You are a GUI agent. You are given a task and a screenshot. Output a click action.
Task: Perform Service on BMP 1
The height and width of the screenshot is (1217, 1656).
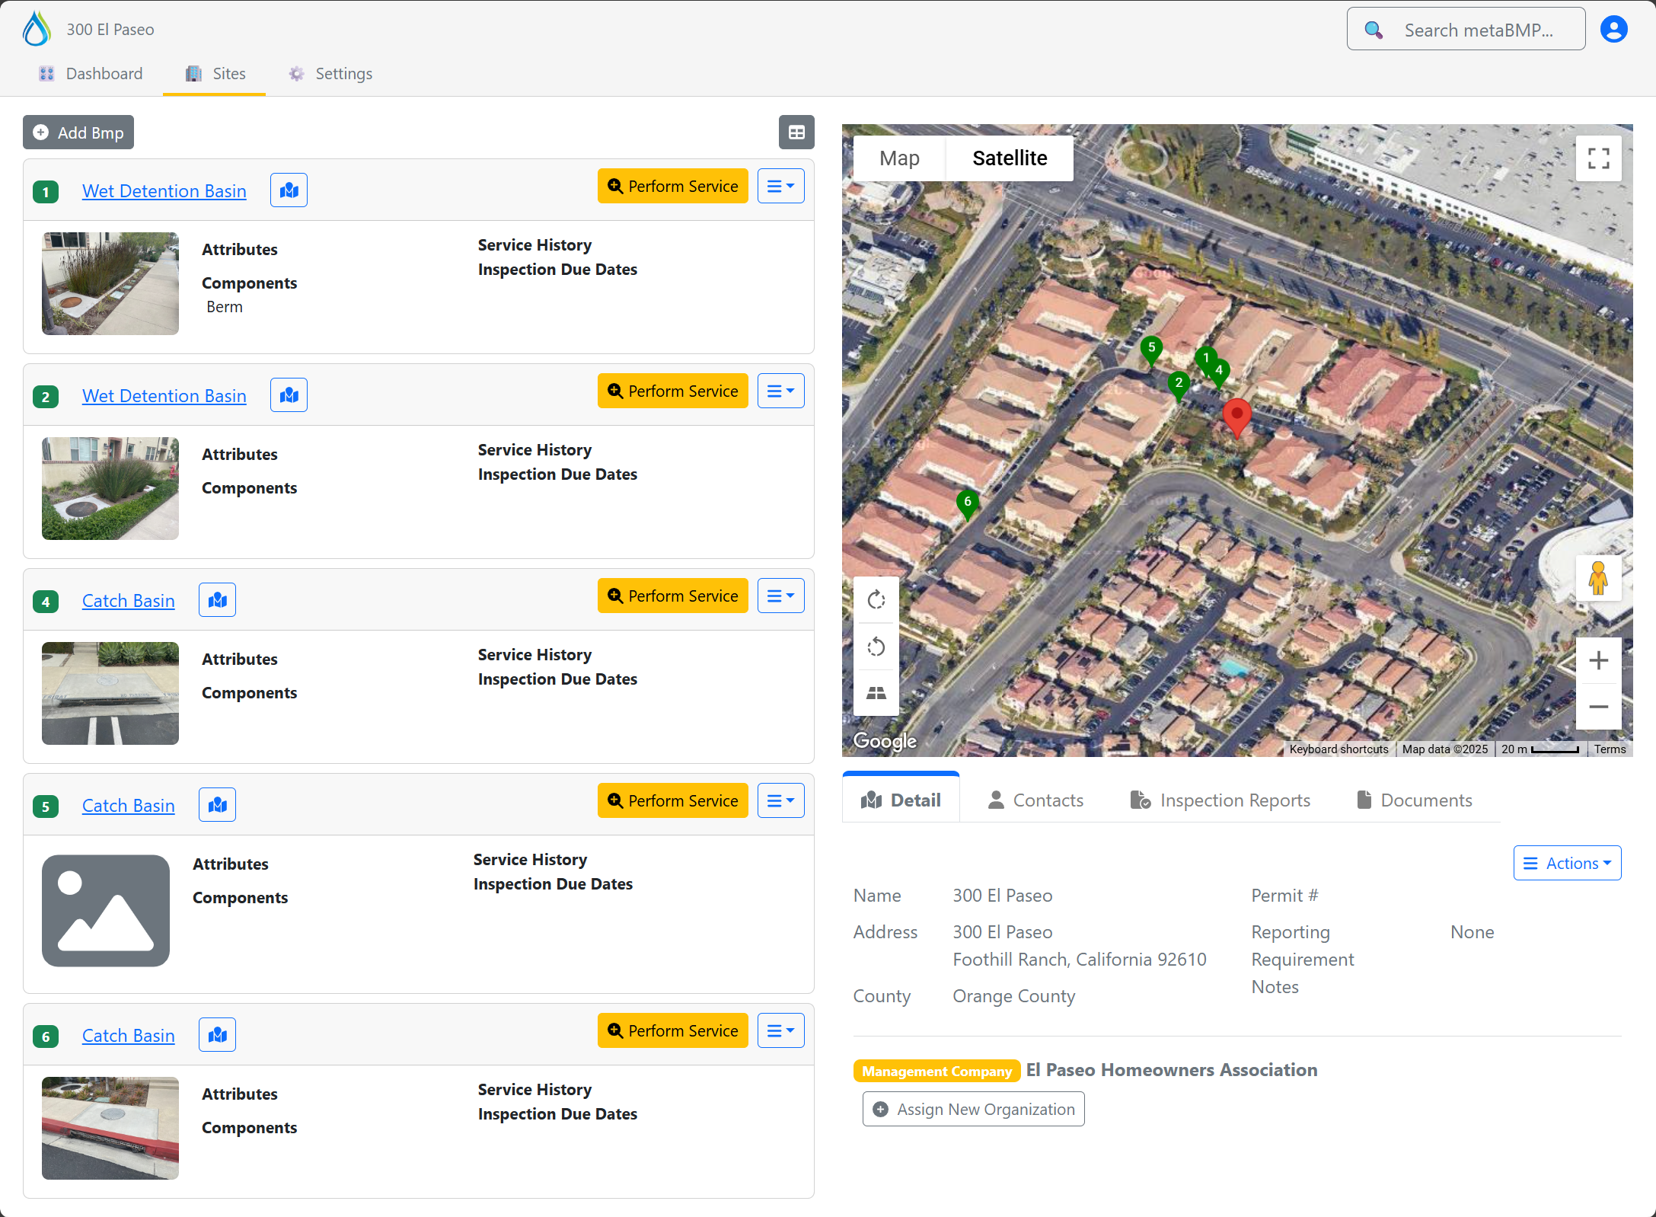673,186
